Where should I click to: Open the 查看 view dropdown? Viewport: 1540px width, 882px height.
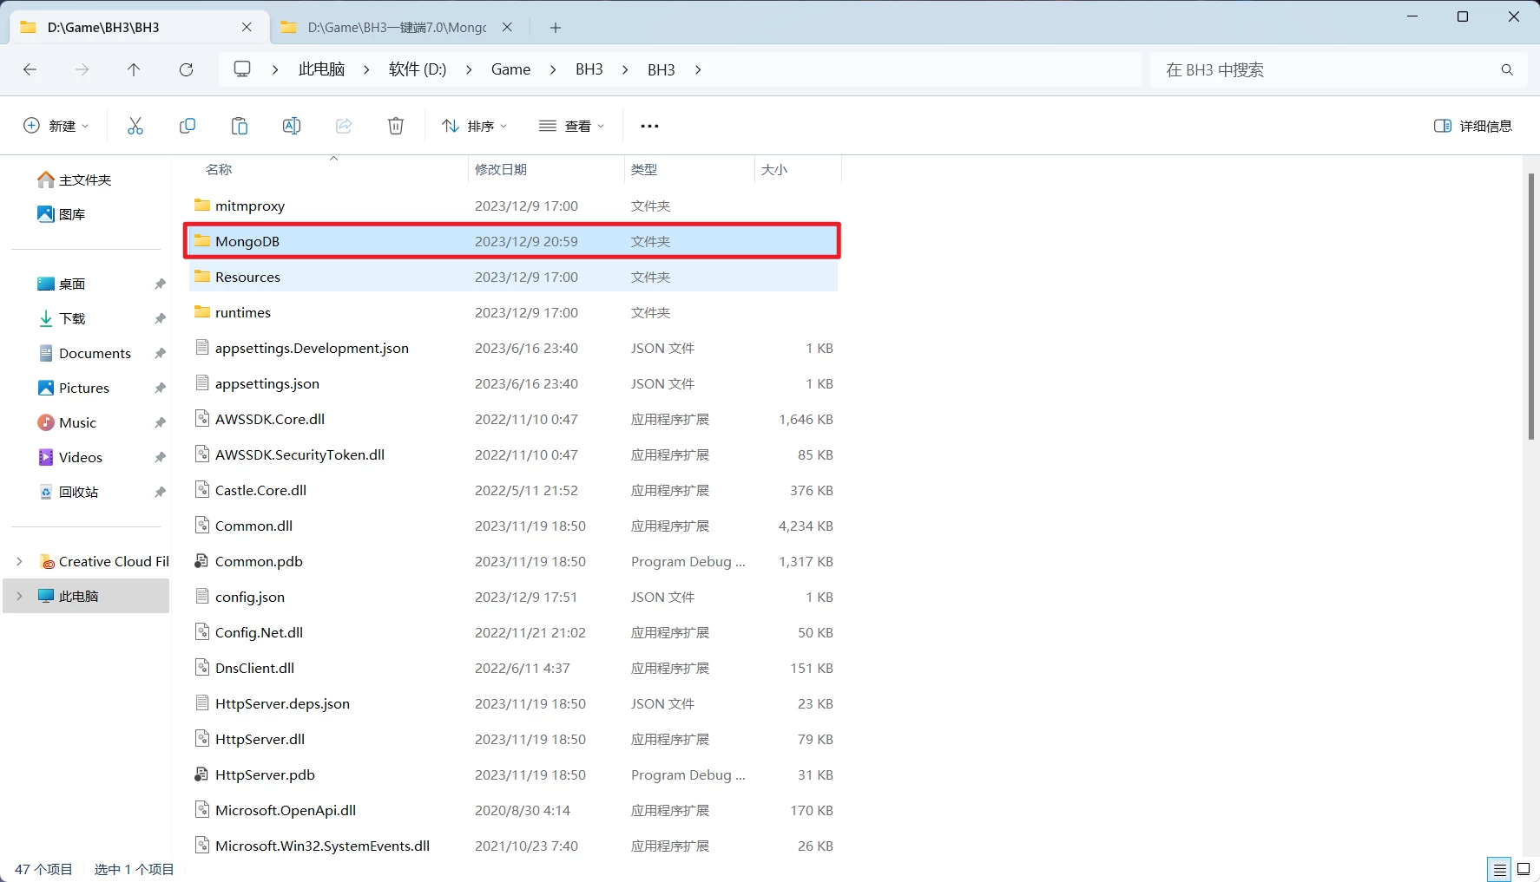click(x=571, y=126)
